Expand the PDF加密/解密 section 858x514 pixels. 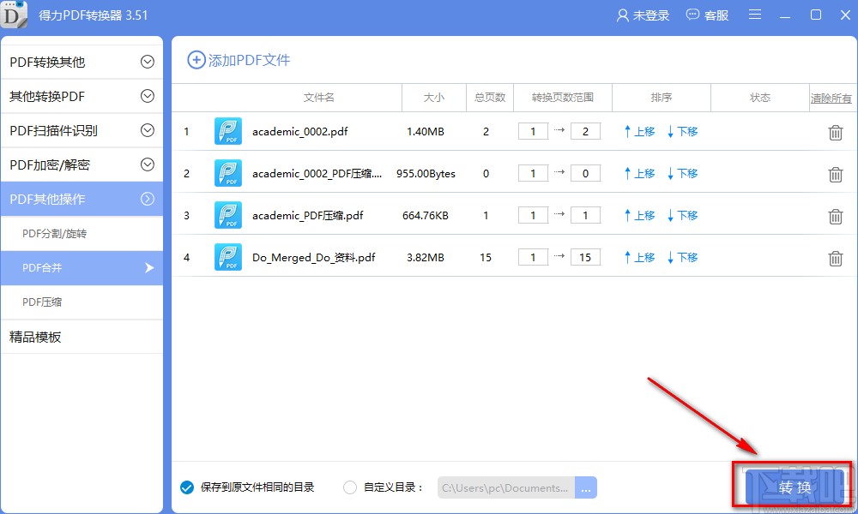(x=82, y=164)
